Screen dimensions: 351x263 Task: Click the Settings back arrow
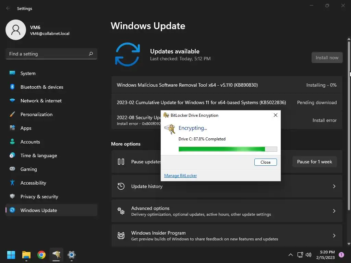tap(8, 8)
